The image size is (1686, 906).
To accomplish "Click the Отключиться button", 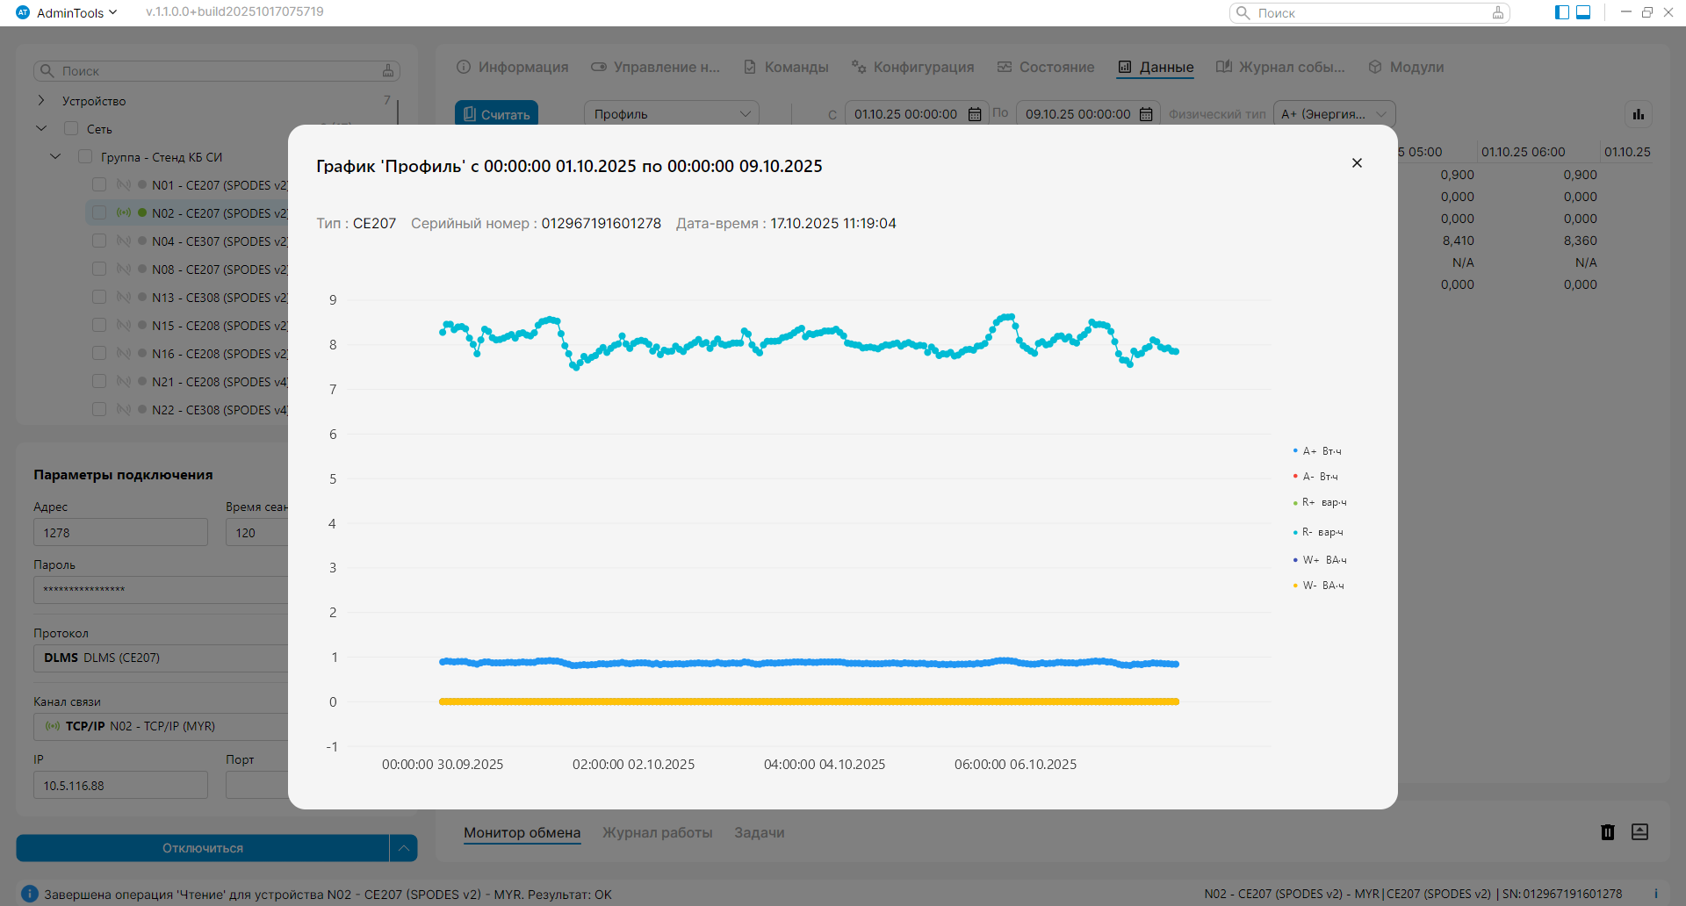I will point(203,848).
